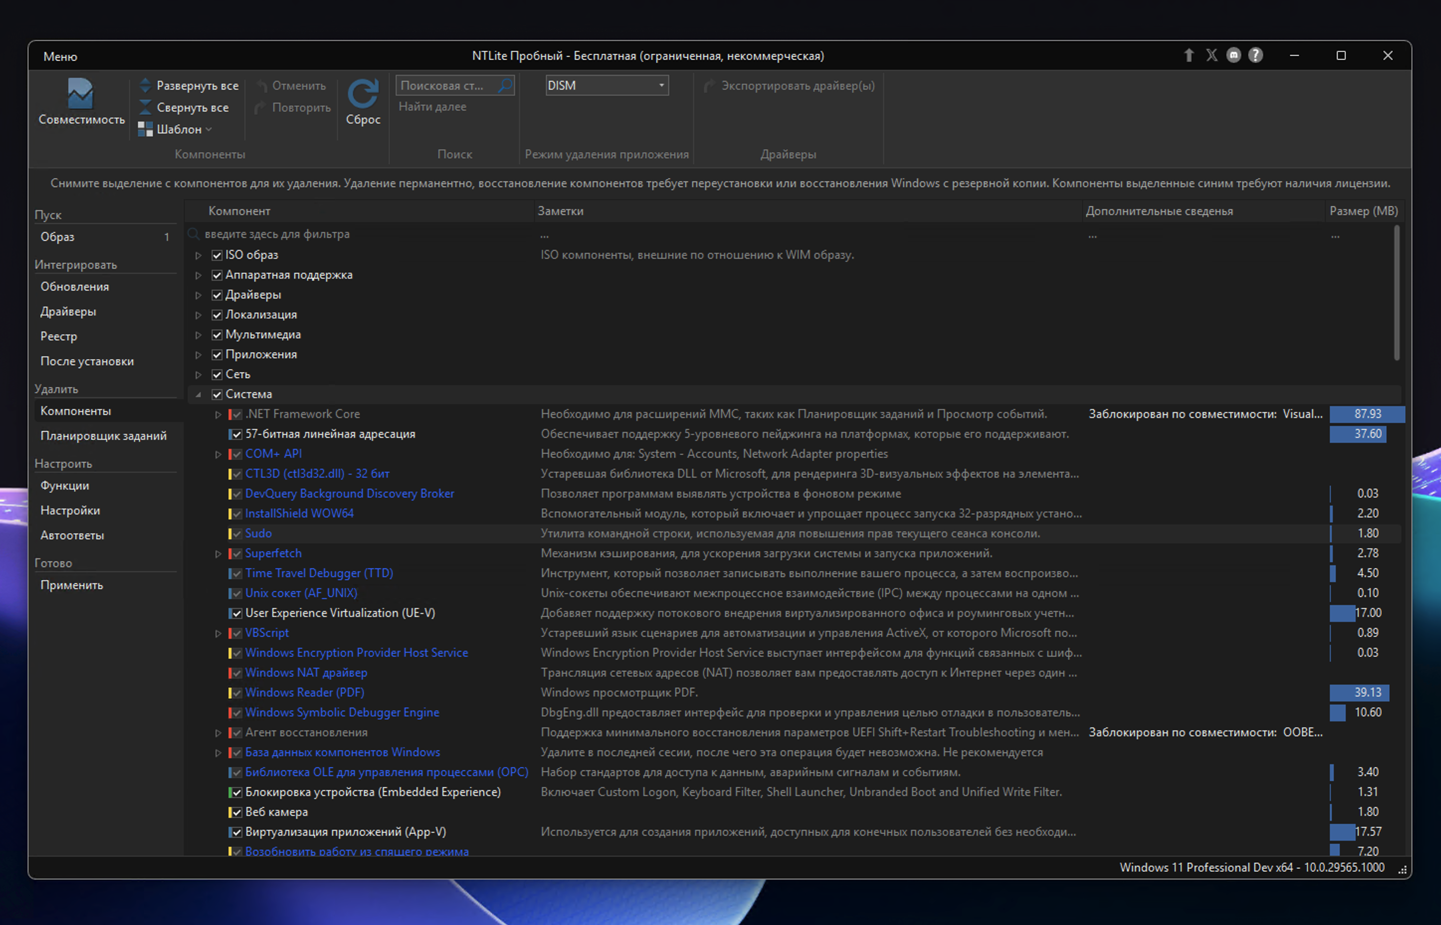Click the Свернуть все collapse icon
The image size is (1441, 925).
tap(145, 107)
